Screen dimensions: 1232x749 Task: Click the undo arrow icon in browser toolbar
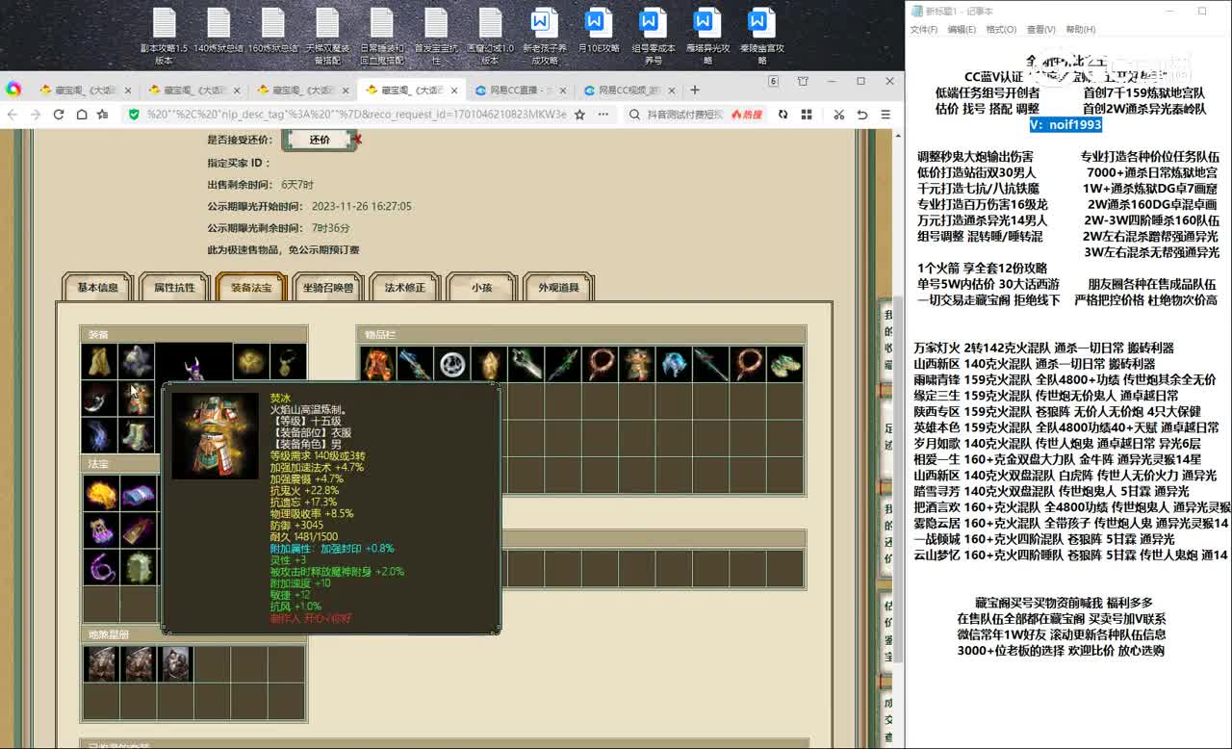click(862, 115)
